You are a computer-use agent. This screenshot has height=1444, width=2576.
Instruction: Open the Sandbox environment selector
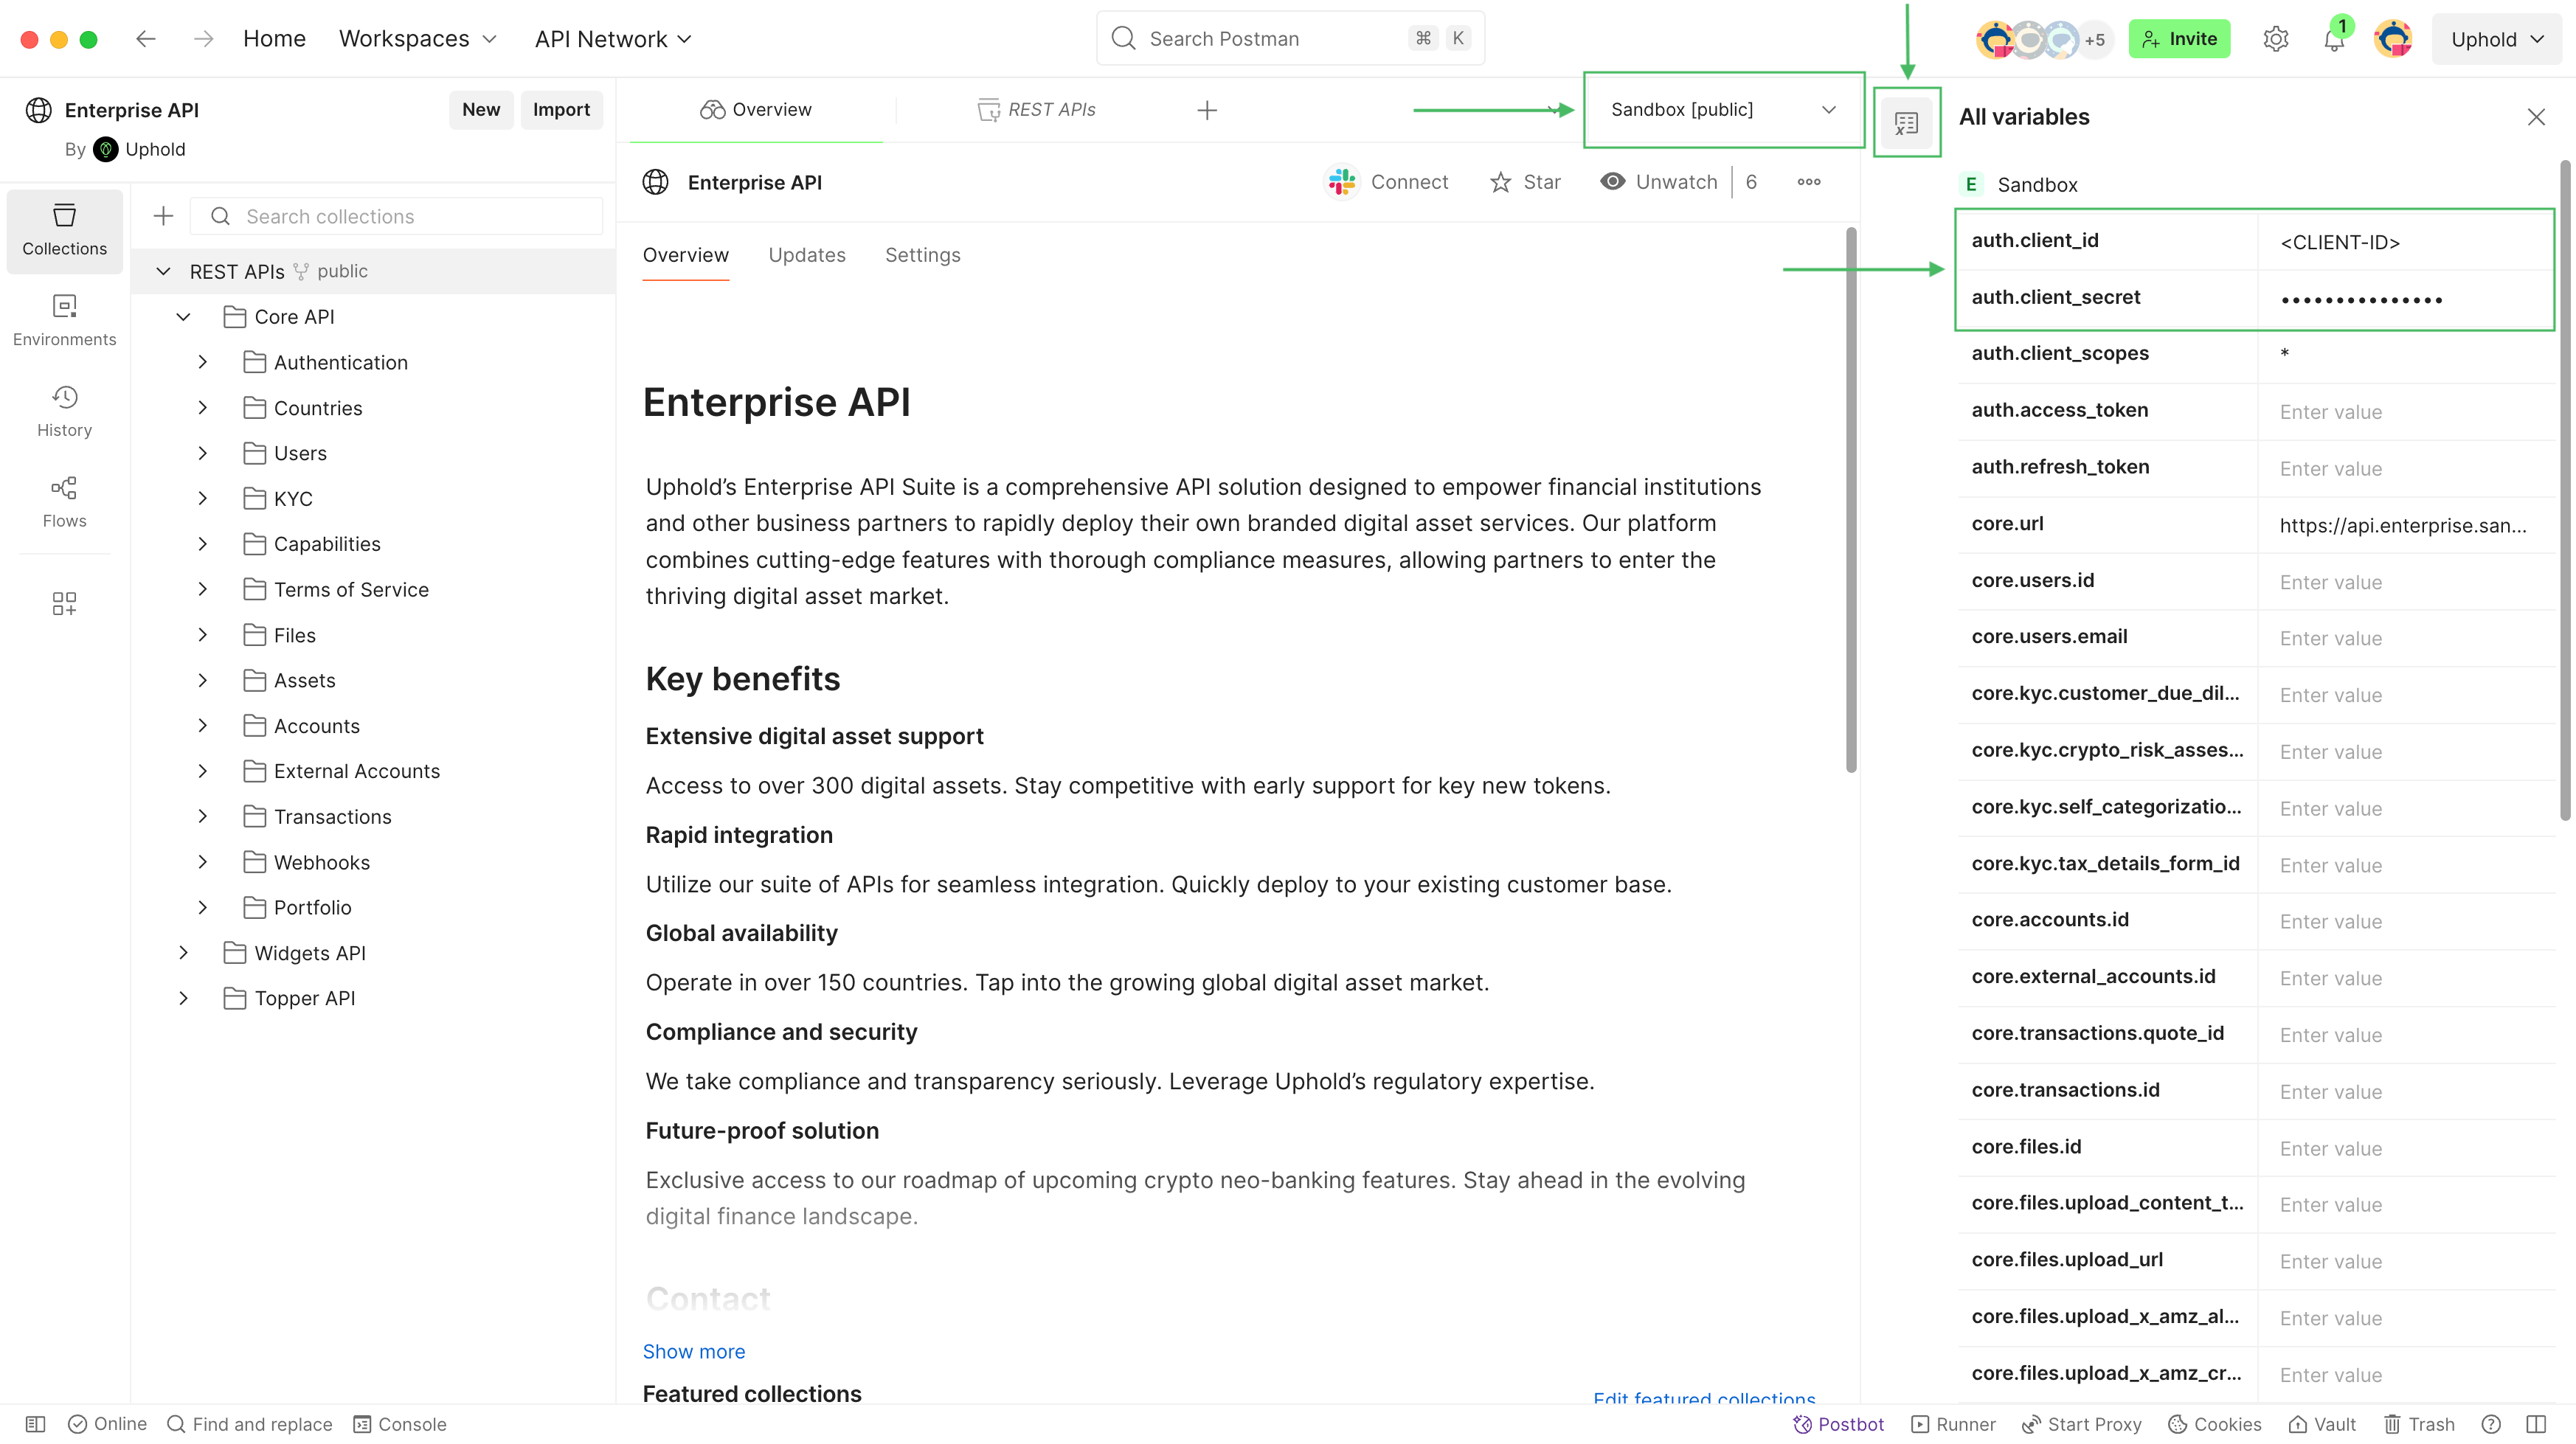(1722, 110)
